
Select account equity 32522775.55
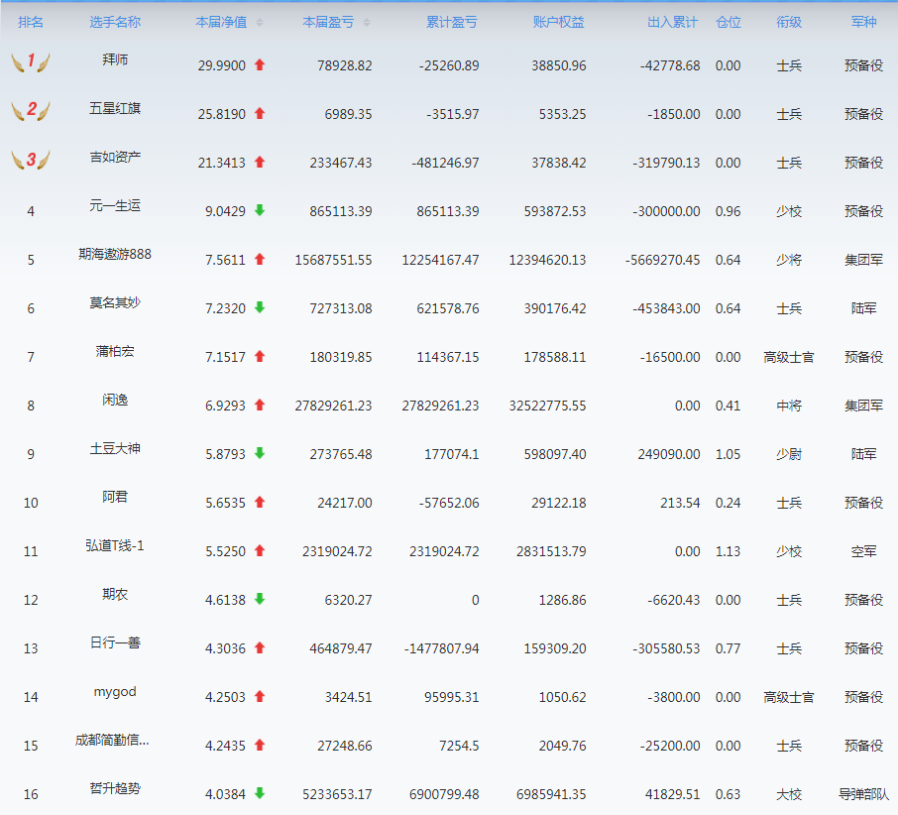(x=547, y=407)
